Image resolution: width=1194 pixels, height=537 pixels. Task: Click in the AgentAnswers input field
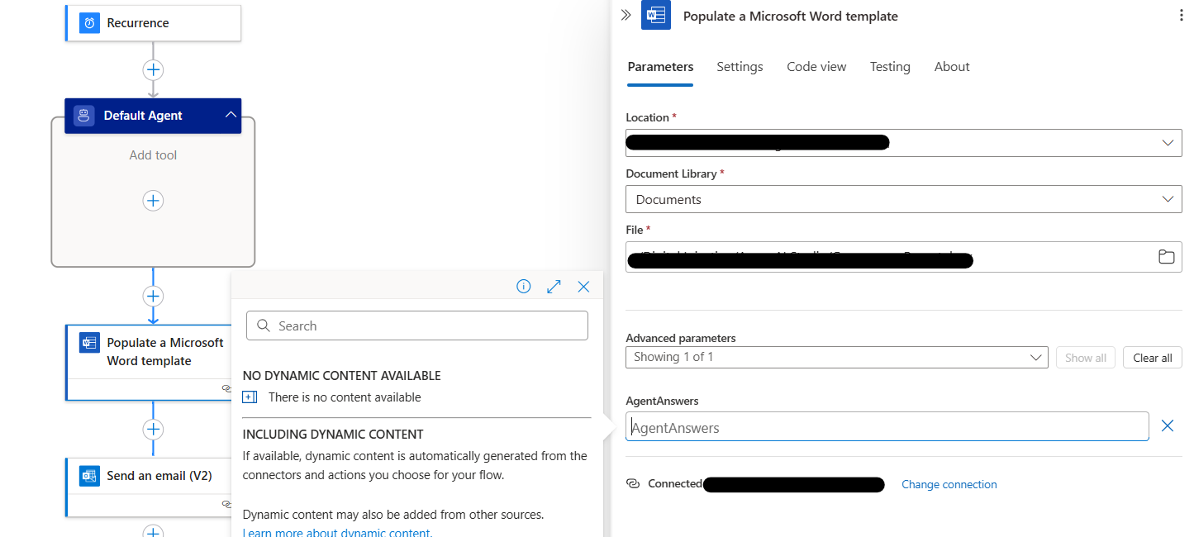887,427
